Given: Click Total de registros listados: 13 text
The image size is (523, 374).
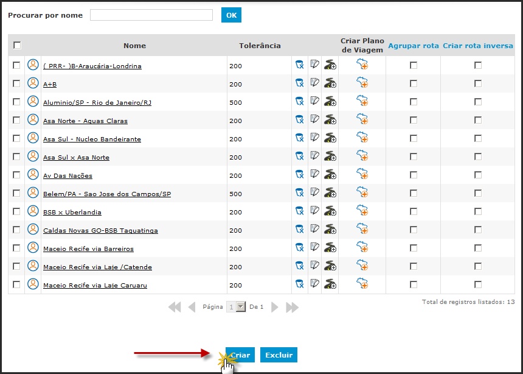Looking at the screenshot, I should (468, 302).
